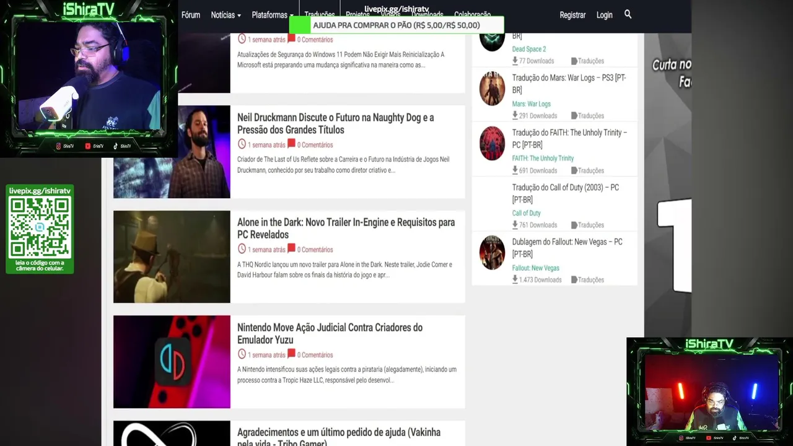Click the download icon beside 761 Downloads
Image resolution: width=793 pixels, height=446 pixels.
tap(515, 225)
